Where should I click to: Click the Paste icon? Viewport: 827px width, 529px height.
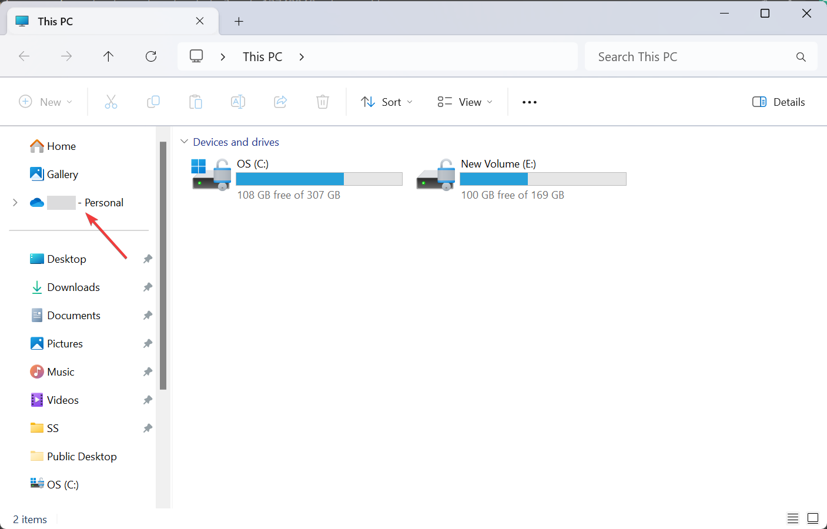196,102
